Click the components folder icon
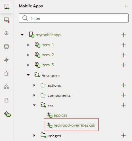This screenshot has height=141, width=132. 43,95
